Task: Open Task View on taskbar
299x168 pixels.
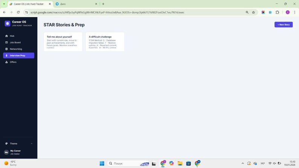Action: pyautogui.click(x=154, y=163)
